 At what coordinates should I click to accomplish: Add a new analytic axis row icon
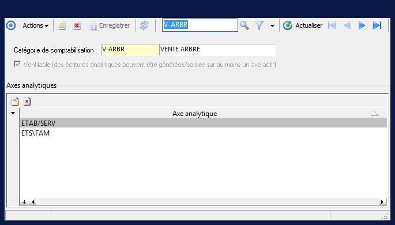tap(15, 102)
